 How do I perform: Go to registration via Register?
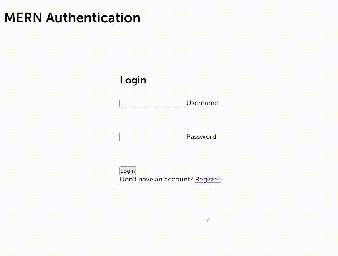tap(208, 180)
